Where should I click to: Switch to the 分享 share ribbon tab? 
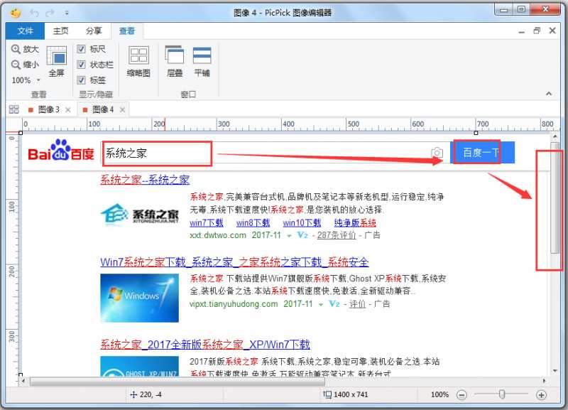tap(94, 31)
